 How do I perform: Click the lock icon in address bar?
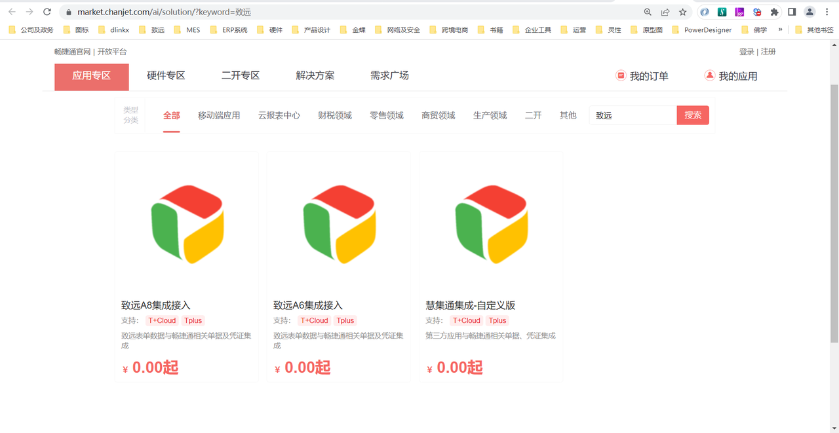coord(68,12)
